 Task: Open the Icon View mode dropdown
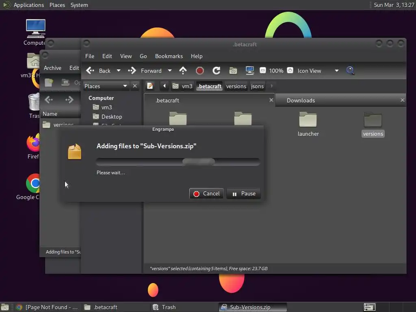click(318, 71)
